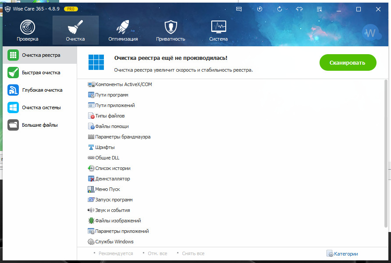391x263 pixels.
Task: Click the Файлы изображений bug icon
Action: point(91,221)
